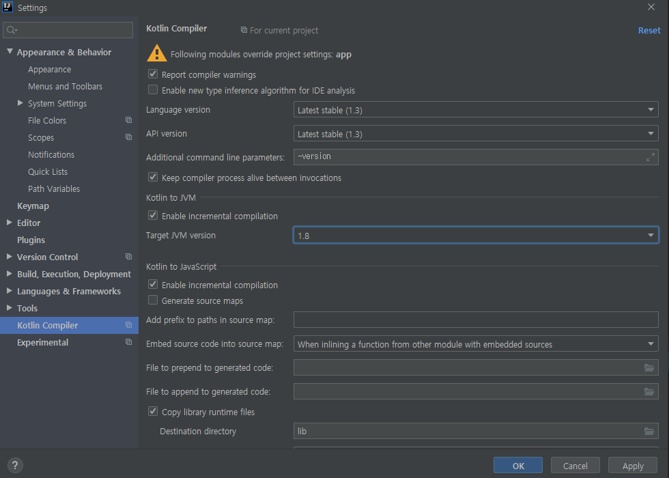
Task: Click Additional command line parameters field
Action: (x=476, y=157)
